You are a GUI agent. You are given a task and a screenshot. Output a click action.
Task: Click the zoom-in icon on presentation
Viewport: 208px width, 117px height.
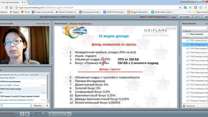click(x=168, y=28)
